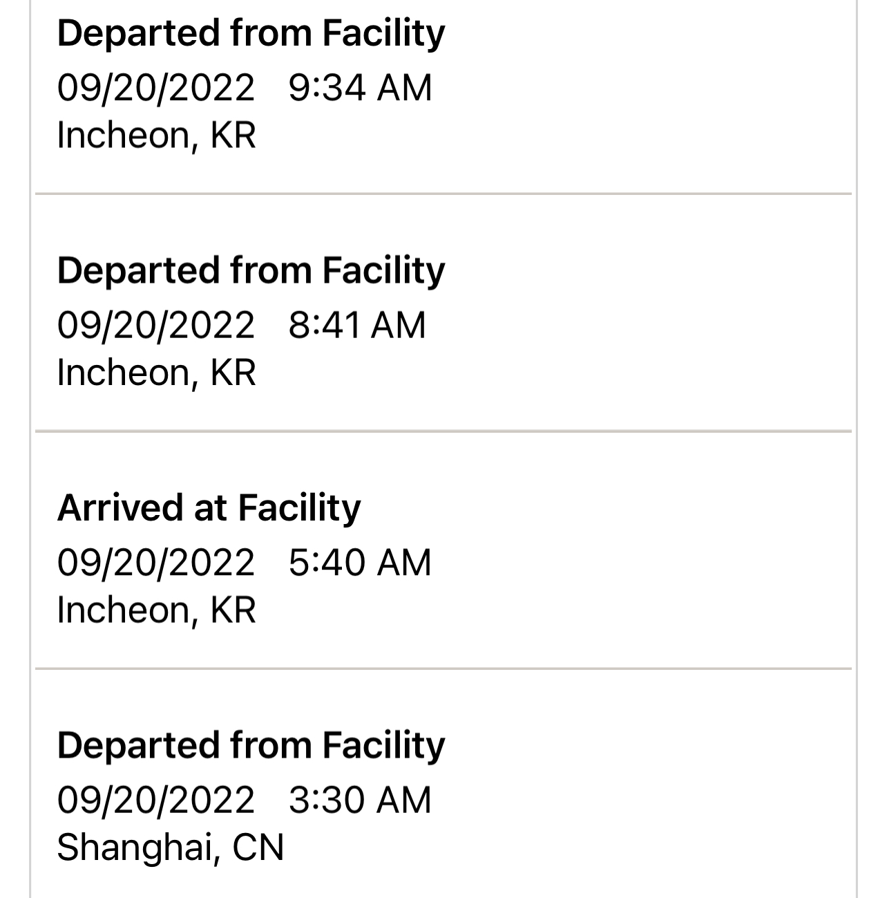Tap the 5:40 AM timestamp
The height and width of the screenshot is (898, 887).
(x=359, y=562)
